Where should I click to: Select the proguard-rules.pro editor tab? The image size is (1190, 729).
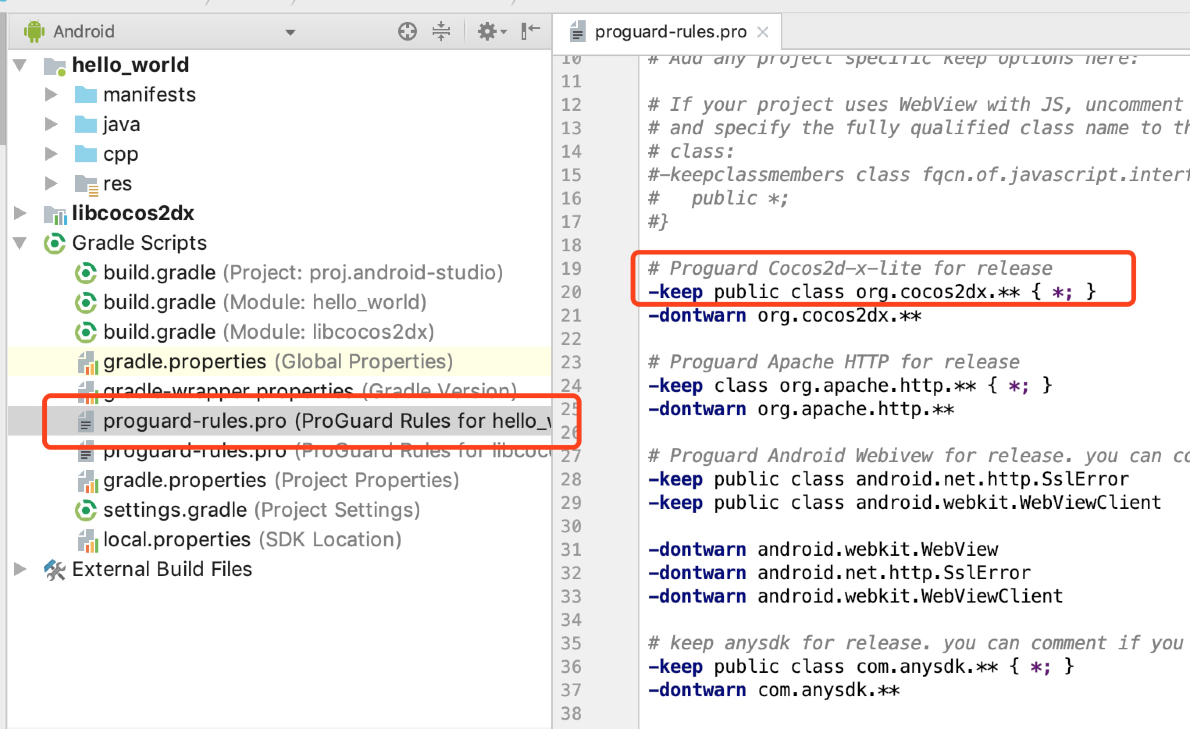coord(670,32)
